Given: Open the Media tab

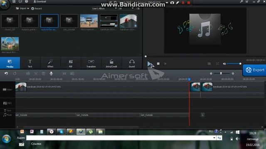Looking at the screenshot, I should (x=10, y=63).
